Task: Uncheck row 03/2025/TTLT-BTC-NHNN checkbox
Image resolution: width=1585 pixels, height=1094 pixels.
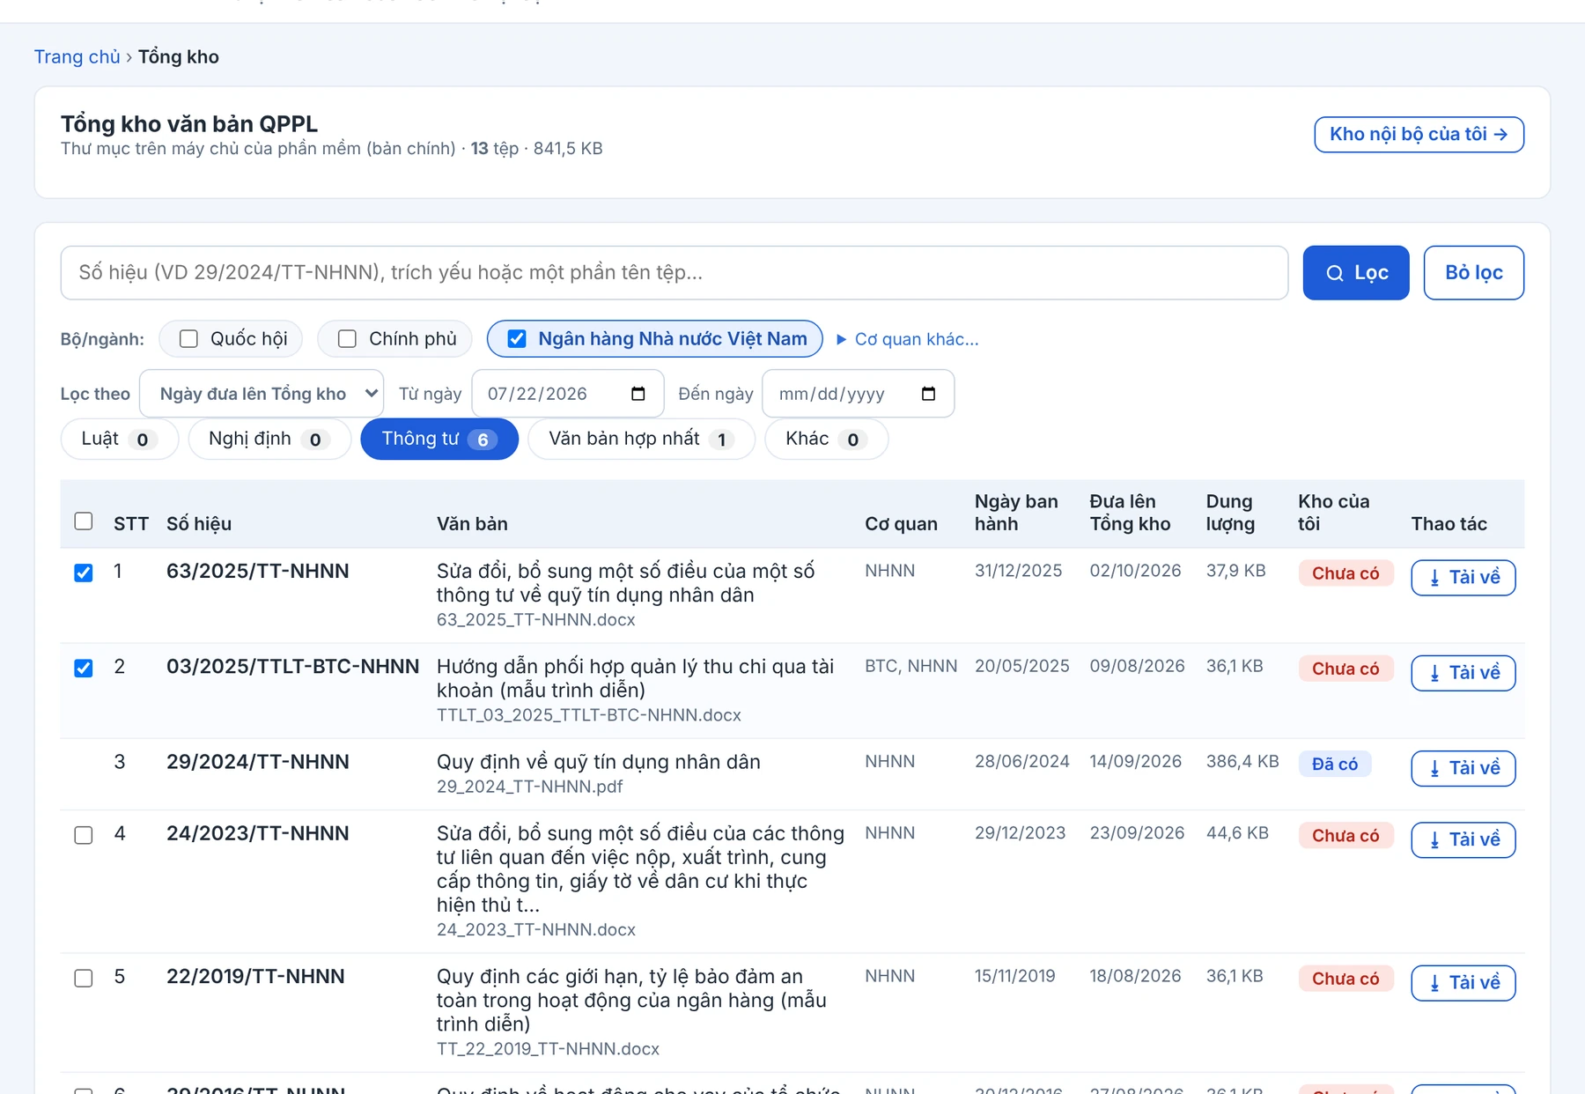Action: (84, 669)
